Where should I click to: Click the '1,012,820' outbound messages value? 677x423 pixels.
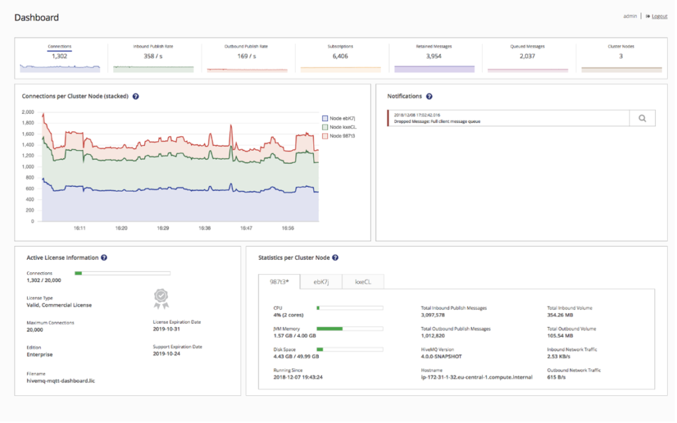tap(433, 336)
